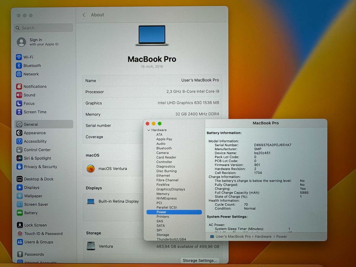Open the Screen Saver icon
This screenshot has width=356, height=267.
coord(20,204)
